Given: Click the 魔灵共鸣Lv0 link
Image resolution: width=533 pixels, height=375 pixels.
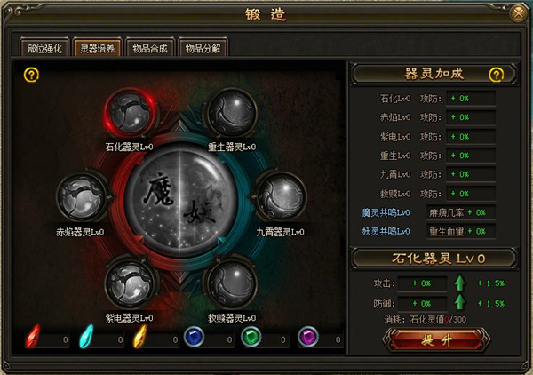Looking at the screenshot, I should (x=386, y=213).
